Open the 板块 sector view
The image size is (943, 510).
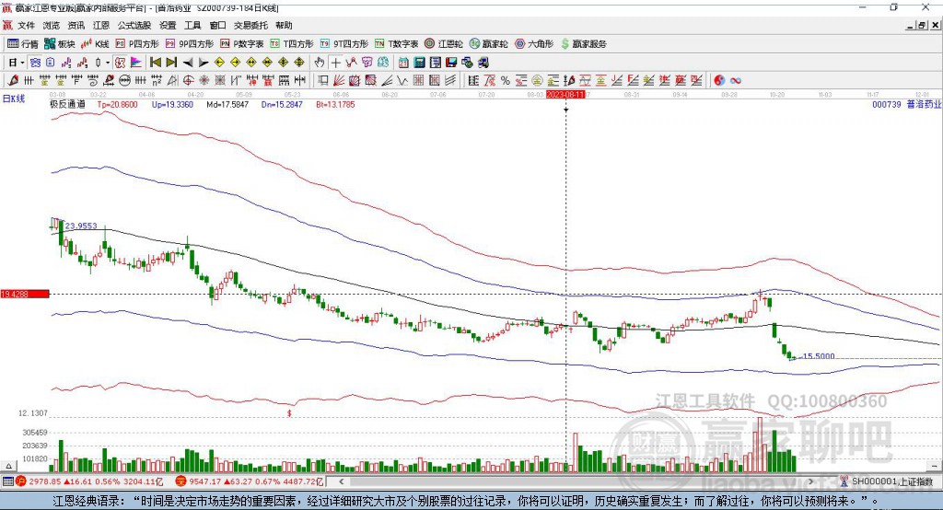[x=60, y=44]
